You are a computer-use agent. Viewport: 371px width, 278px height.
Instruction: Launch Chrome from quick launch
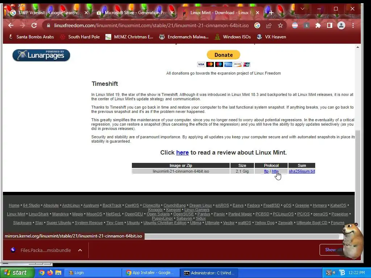[42, 273]
